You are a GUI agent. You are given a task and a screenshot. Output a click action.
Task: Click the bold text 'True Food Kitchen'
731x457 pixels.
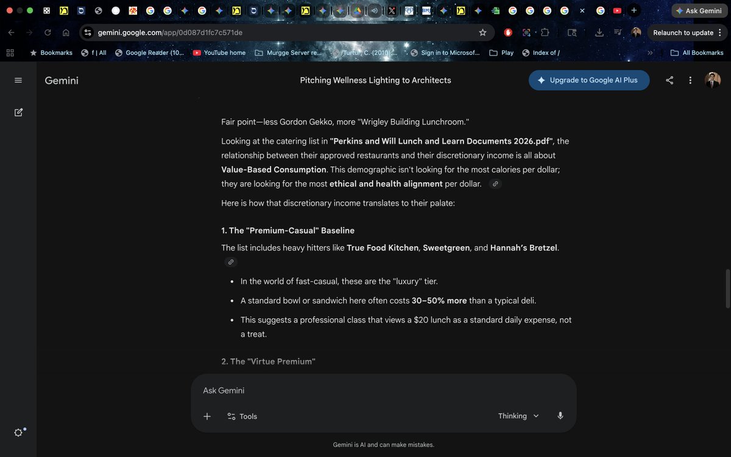[383, 247]
